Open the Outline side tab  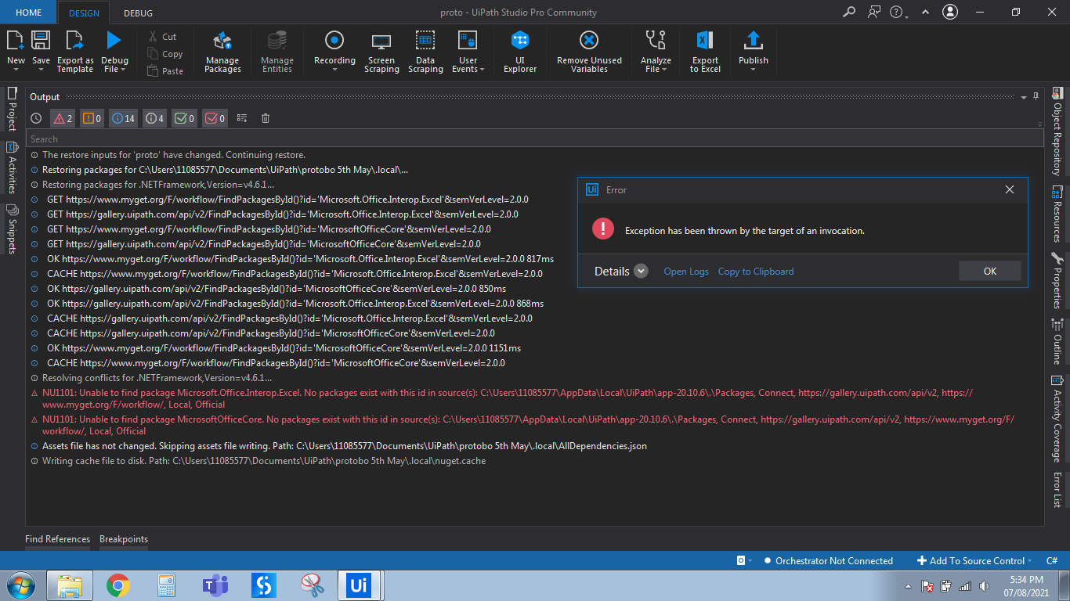pos(1057,341)
